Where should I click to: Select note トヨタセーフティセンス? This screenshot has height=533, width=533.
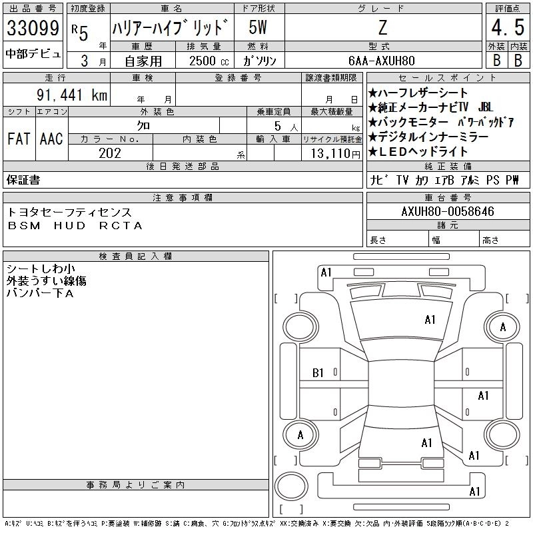pyautogui.click(x=69, y=213)
